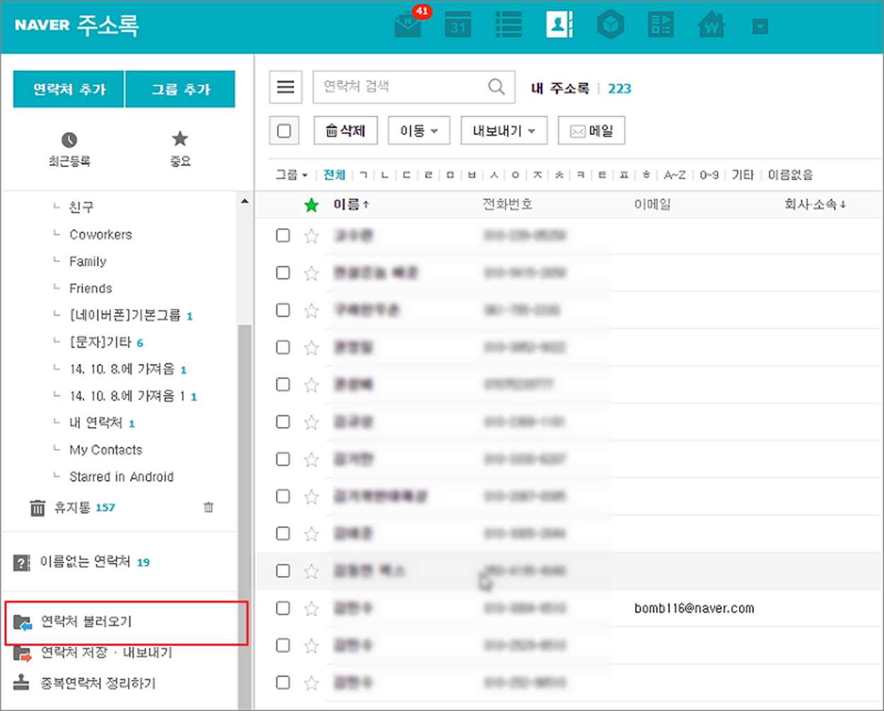Toggle the select-all checkbox
The width and height of the screenshot is (884, 711).
tap(284, 131)
